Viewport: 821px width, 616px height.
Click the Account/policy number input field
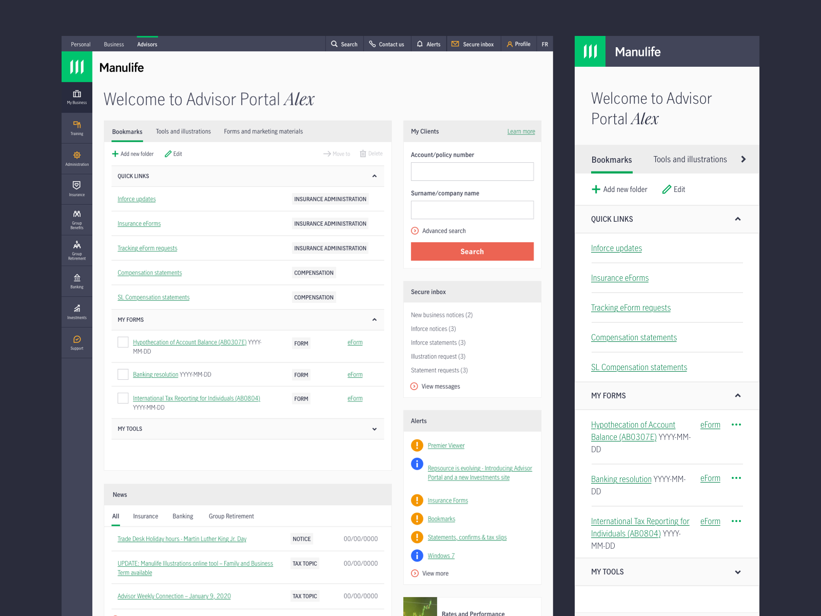pos(472,171)
